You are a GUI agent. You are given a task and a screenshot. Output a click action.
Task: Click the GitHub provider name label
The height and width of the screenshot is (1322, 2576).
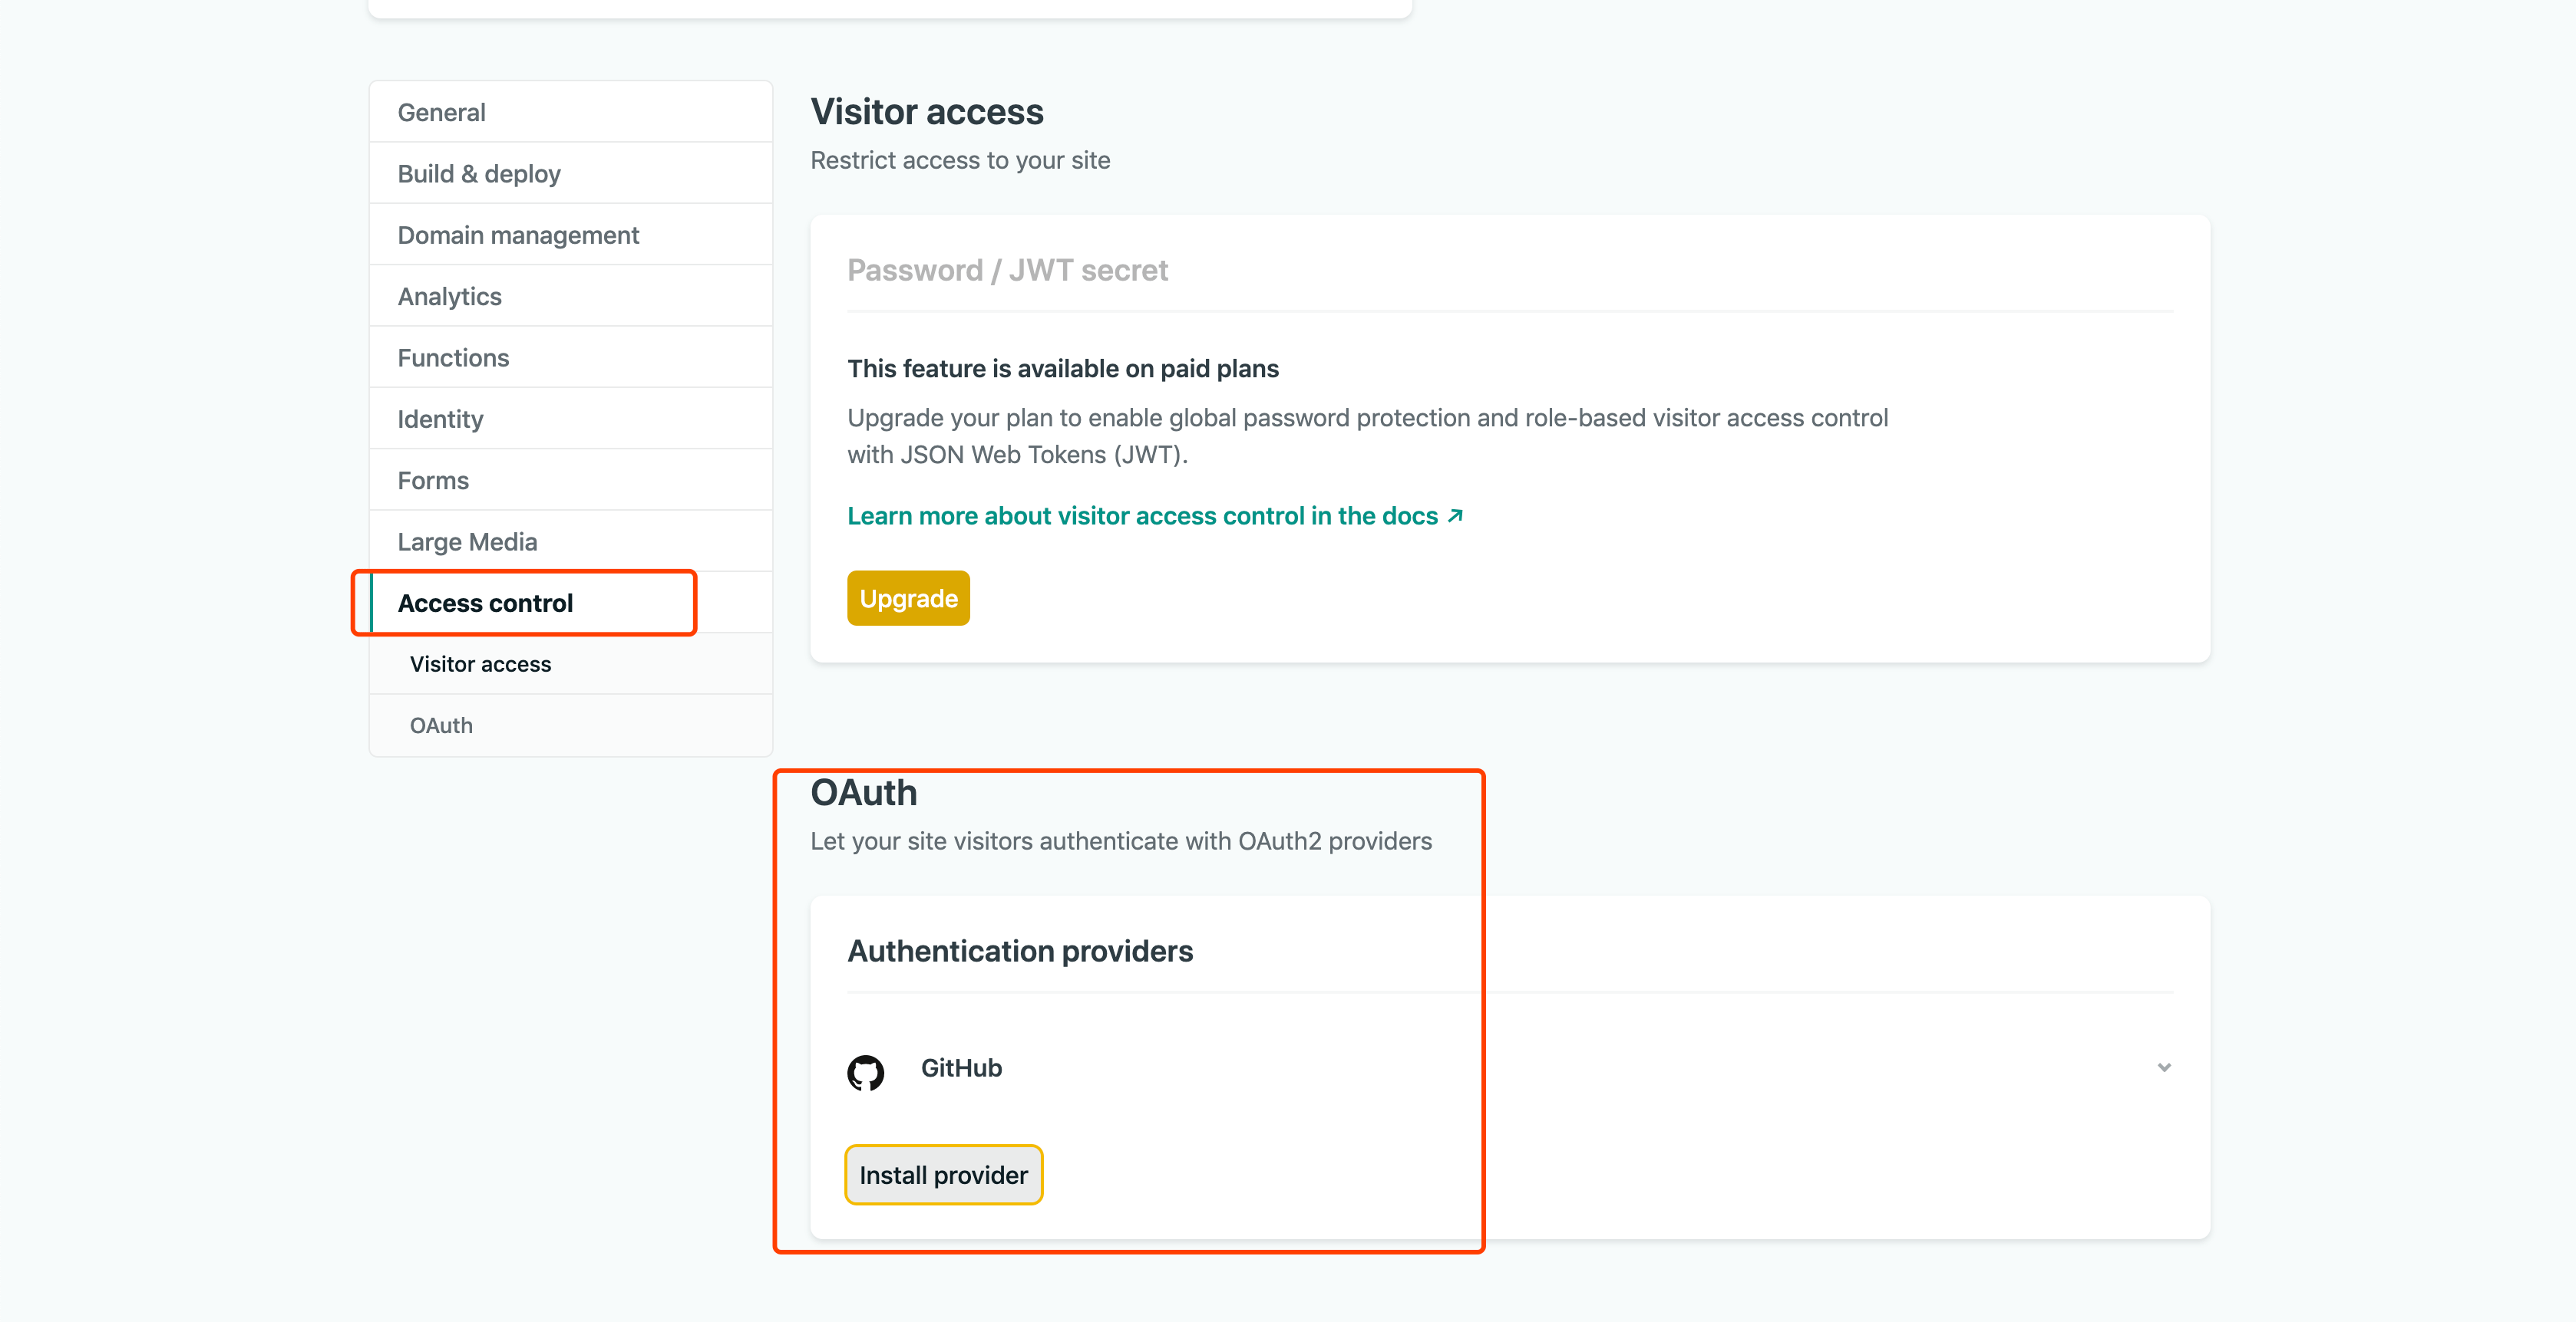pos(961,1068)
